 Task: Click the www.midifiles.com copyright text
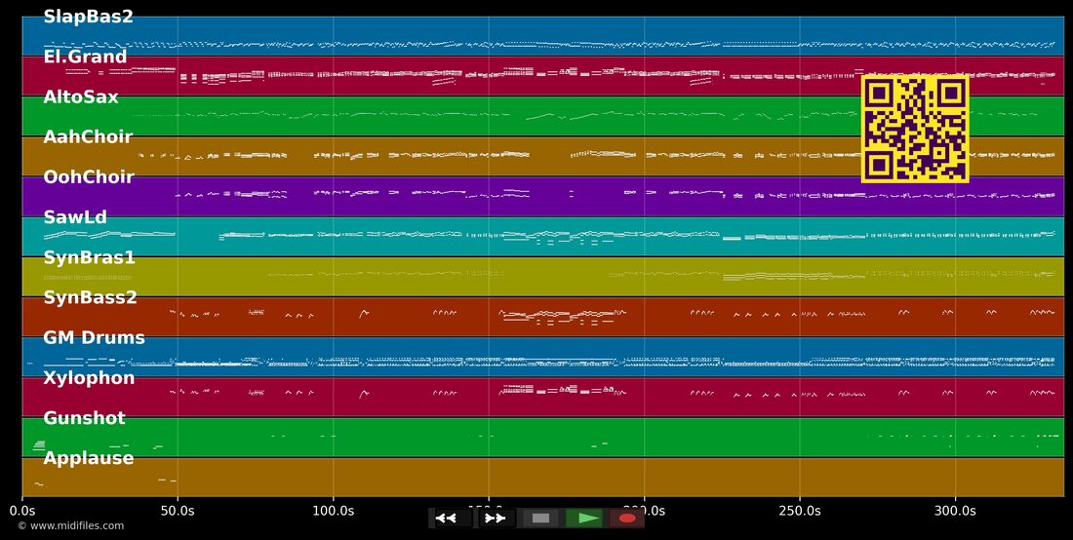[71, 525]
